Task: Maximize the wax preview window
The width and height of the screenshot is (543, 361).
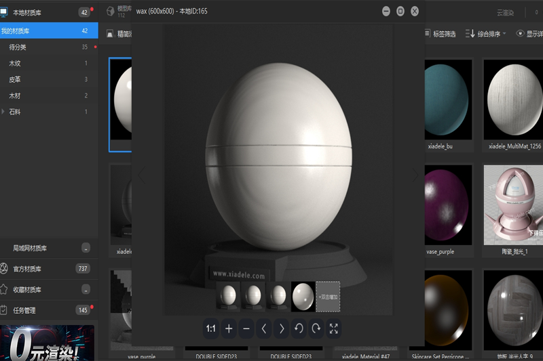Action: (400, 12)
